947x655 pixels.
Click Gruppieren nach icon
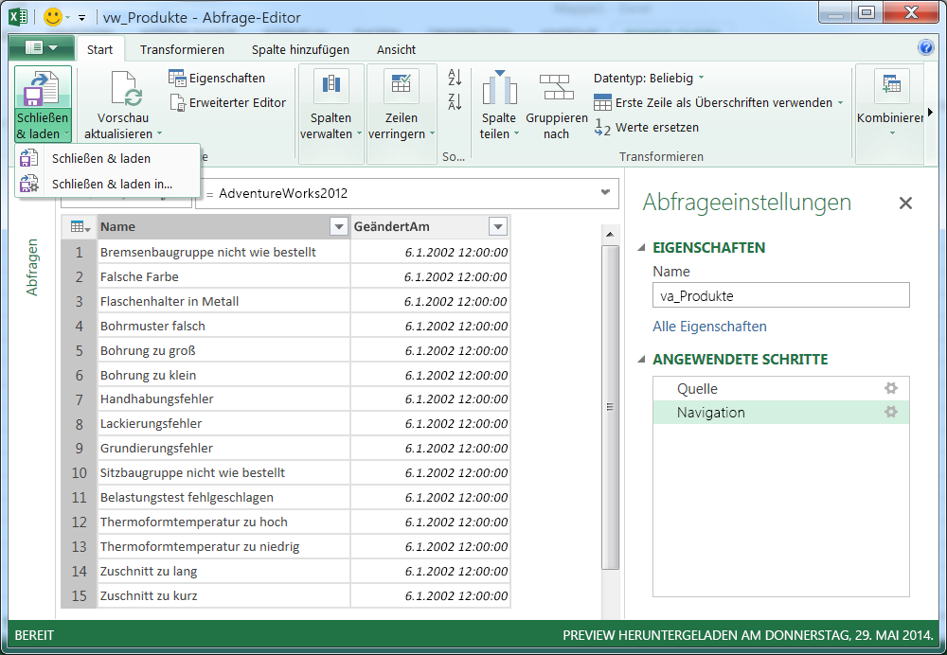pos(556,88)
